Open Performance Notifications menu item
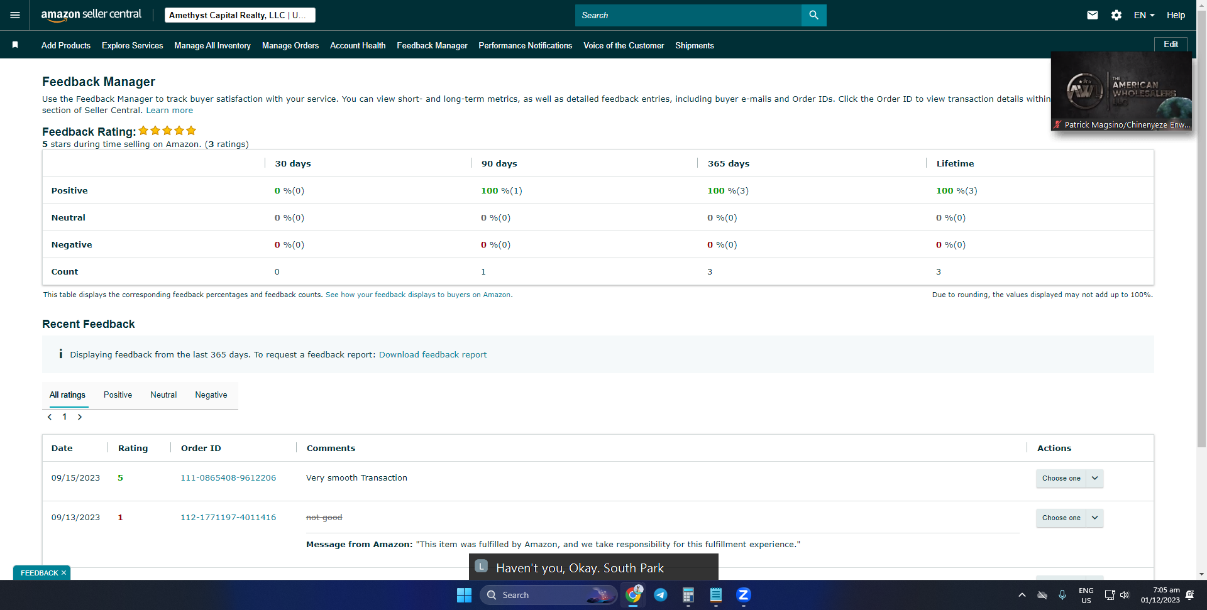This screenshot has height=610, width=1207. [526, 45]
